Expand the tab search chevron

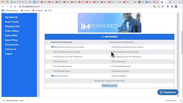[180, 2]
